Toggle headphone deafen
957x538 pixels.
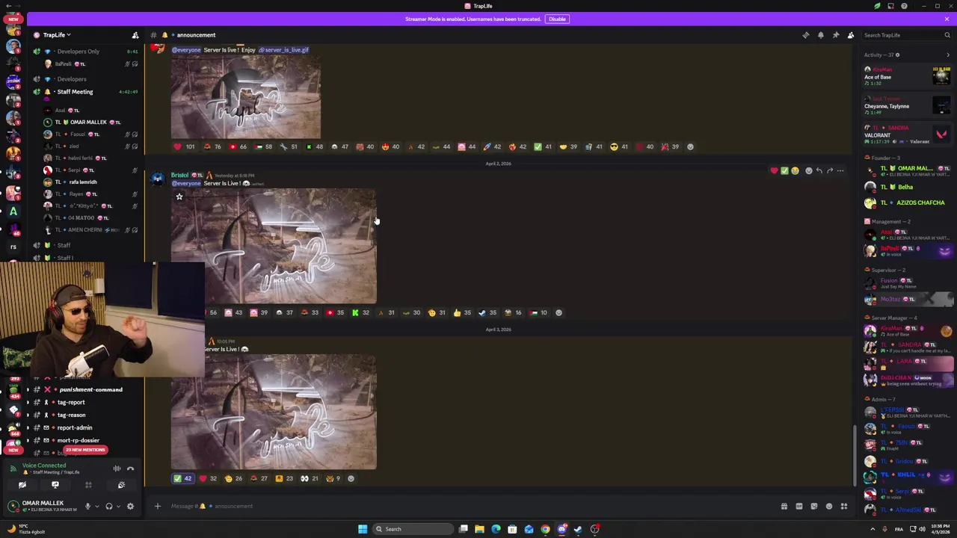(108, 507)
